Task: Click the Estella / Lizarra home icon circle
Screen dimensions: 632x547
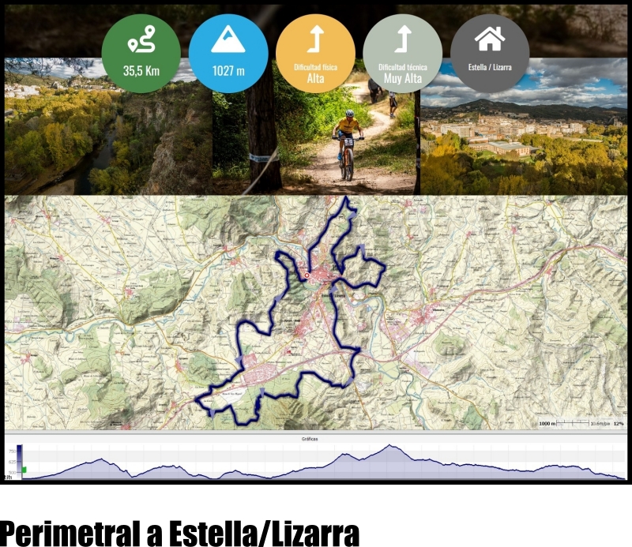Action: pos(490,53)
